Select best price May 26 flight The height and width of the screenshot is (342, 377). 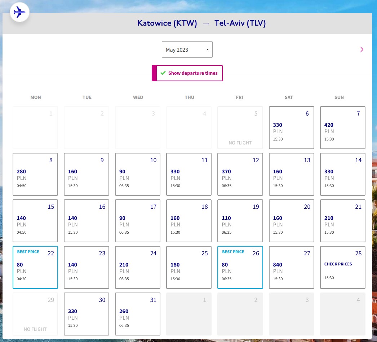pos(240,267)
